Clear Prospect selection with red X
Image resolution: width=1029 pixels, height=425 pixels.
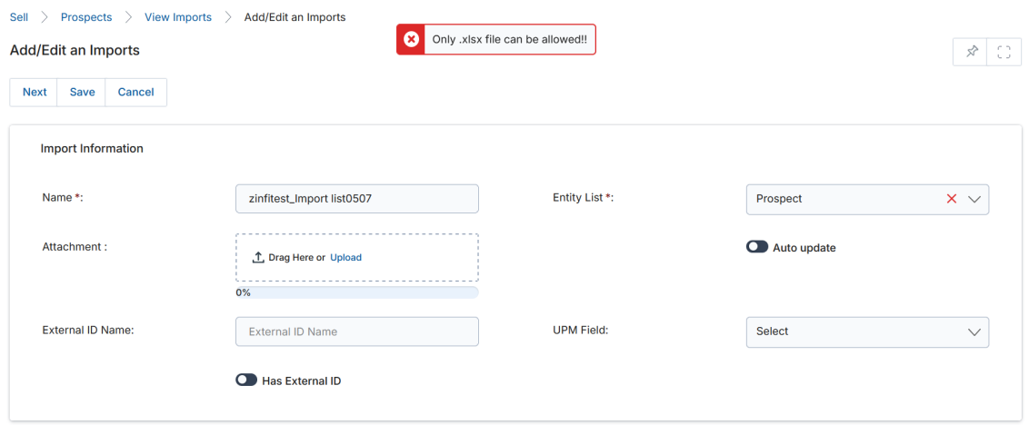pos(952,199)
